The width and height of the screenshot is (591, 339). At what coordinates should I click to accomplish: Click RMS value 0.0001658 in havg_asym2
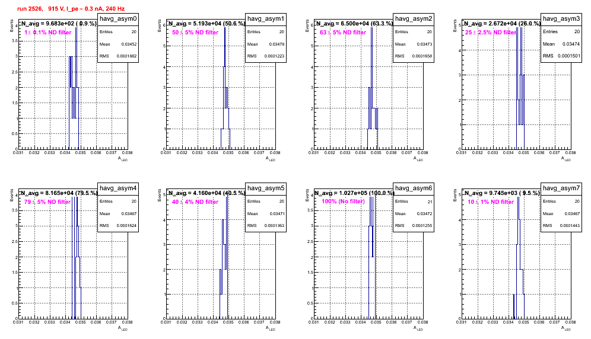click(x=422, y=56)
